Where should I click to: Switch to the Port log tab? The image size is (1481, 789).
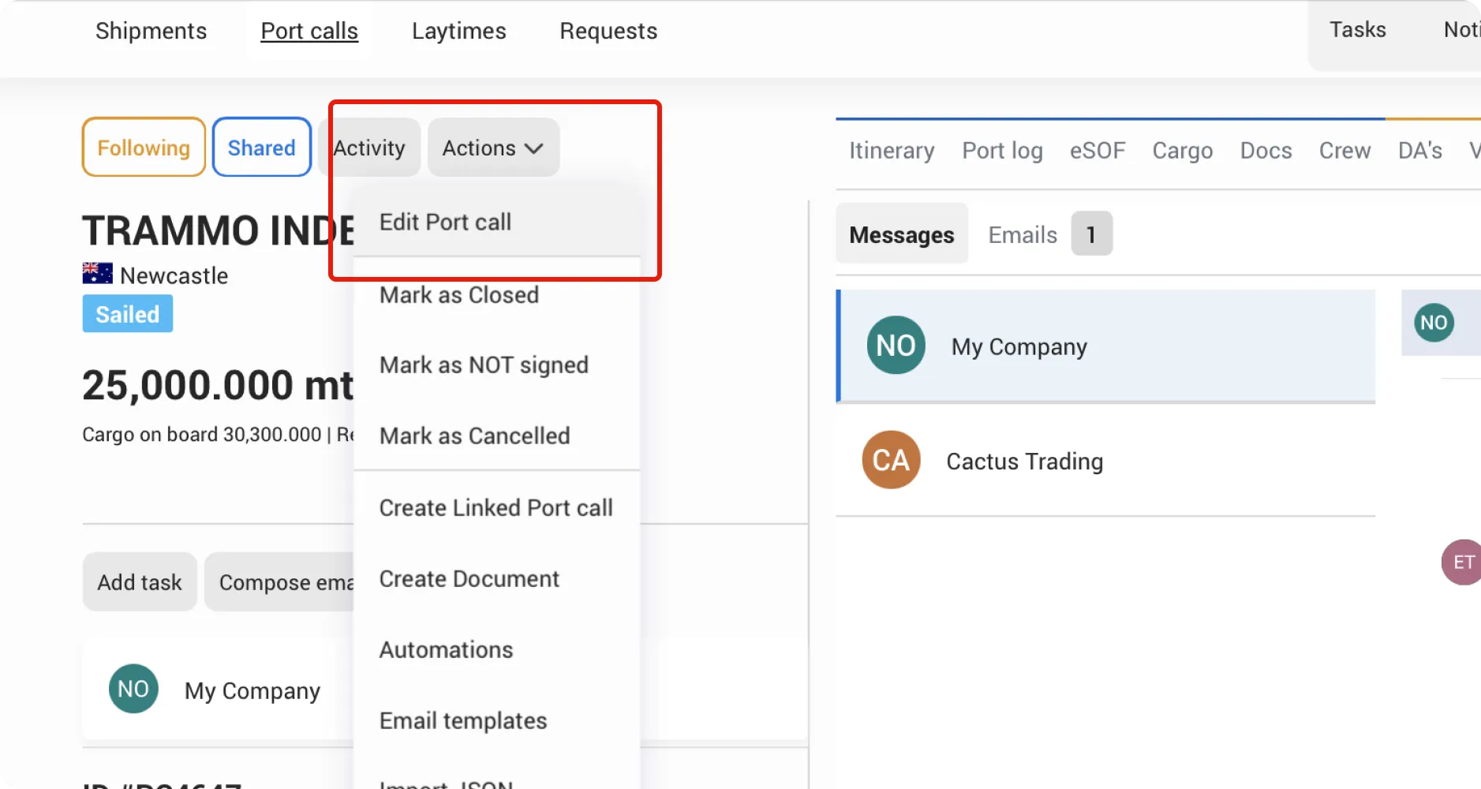pos(1002,150)
